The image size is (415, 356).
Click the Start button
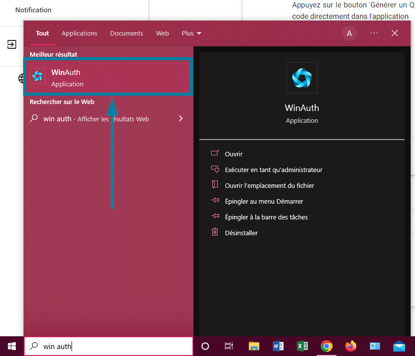point(11,346)
